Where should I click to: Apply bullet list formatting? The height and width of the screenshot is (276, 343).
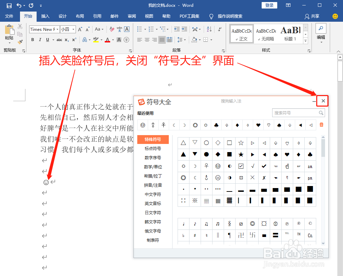pos(140,29)
